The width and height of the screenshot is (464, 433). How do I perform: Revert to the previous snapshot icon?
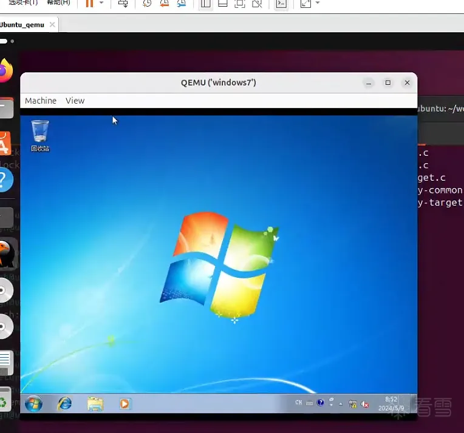(164, 3)
